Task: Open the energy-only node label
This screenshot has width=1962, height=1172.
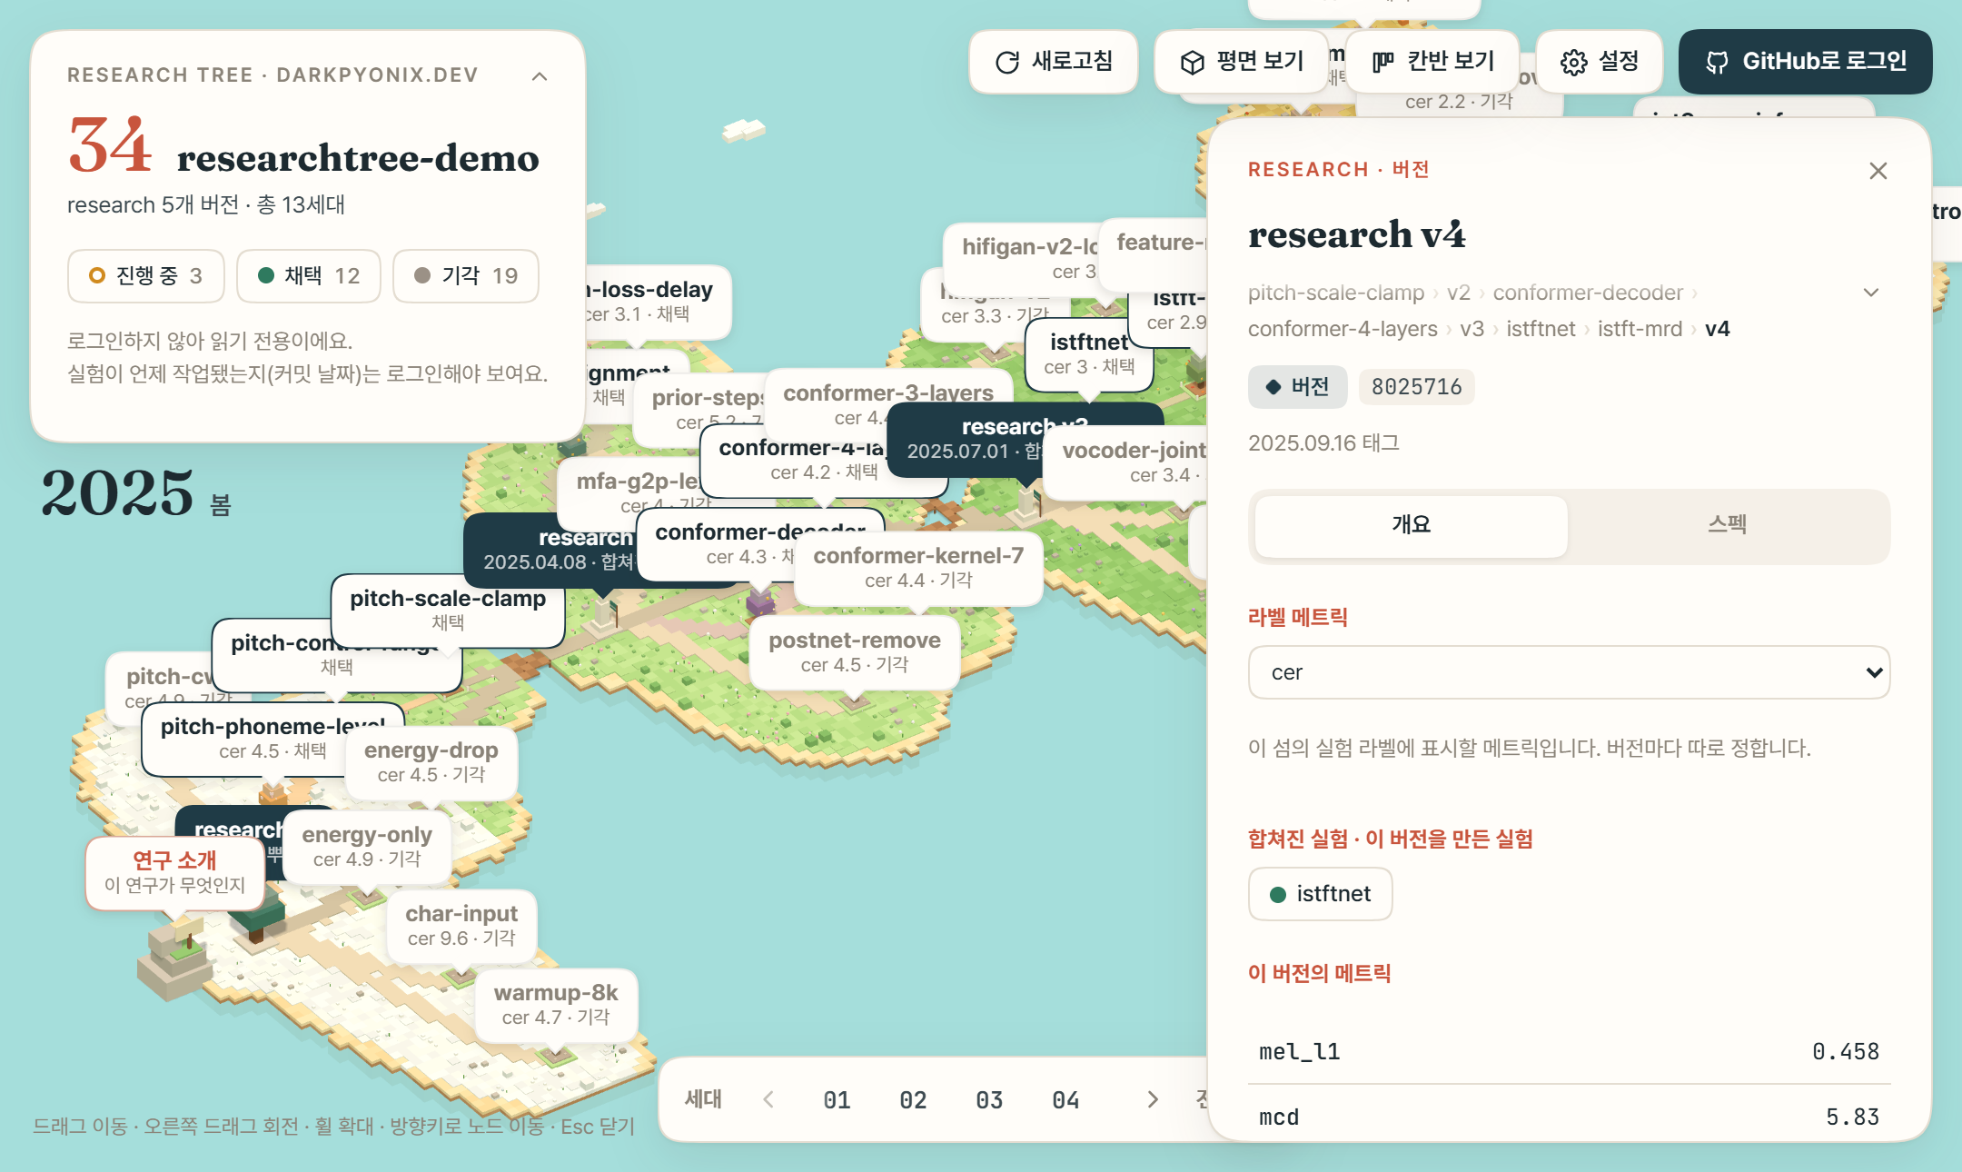Action: pyautogui.click(x=367, y=847)
